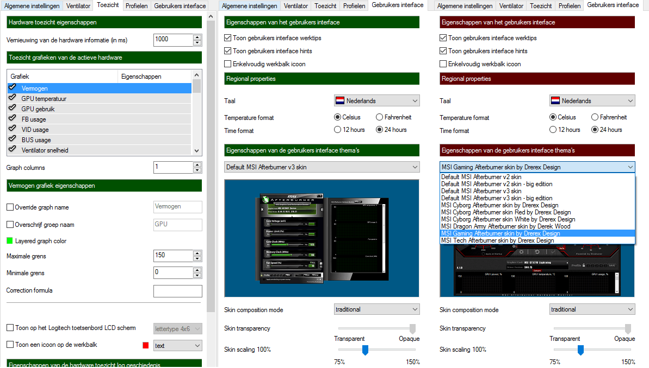Click the green Layered graph color swatch
This screenshot has height=368, width=649.
tap(9, 241)
